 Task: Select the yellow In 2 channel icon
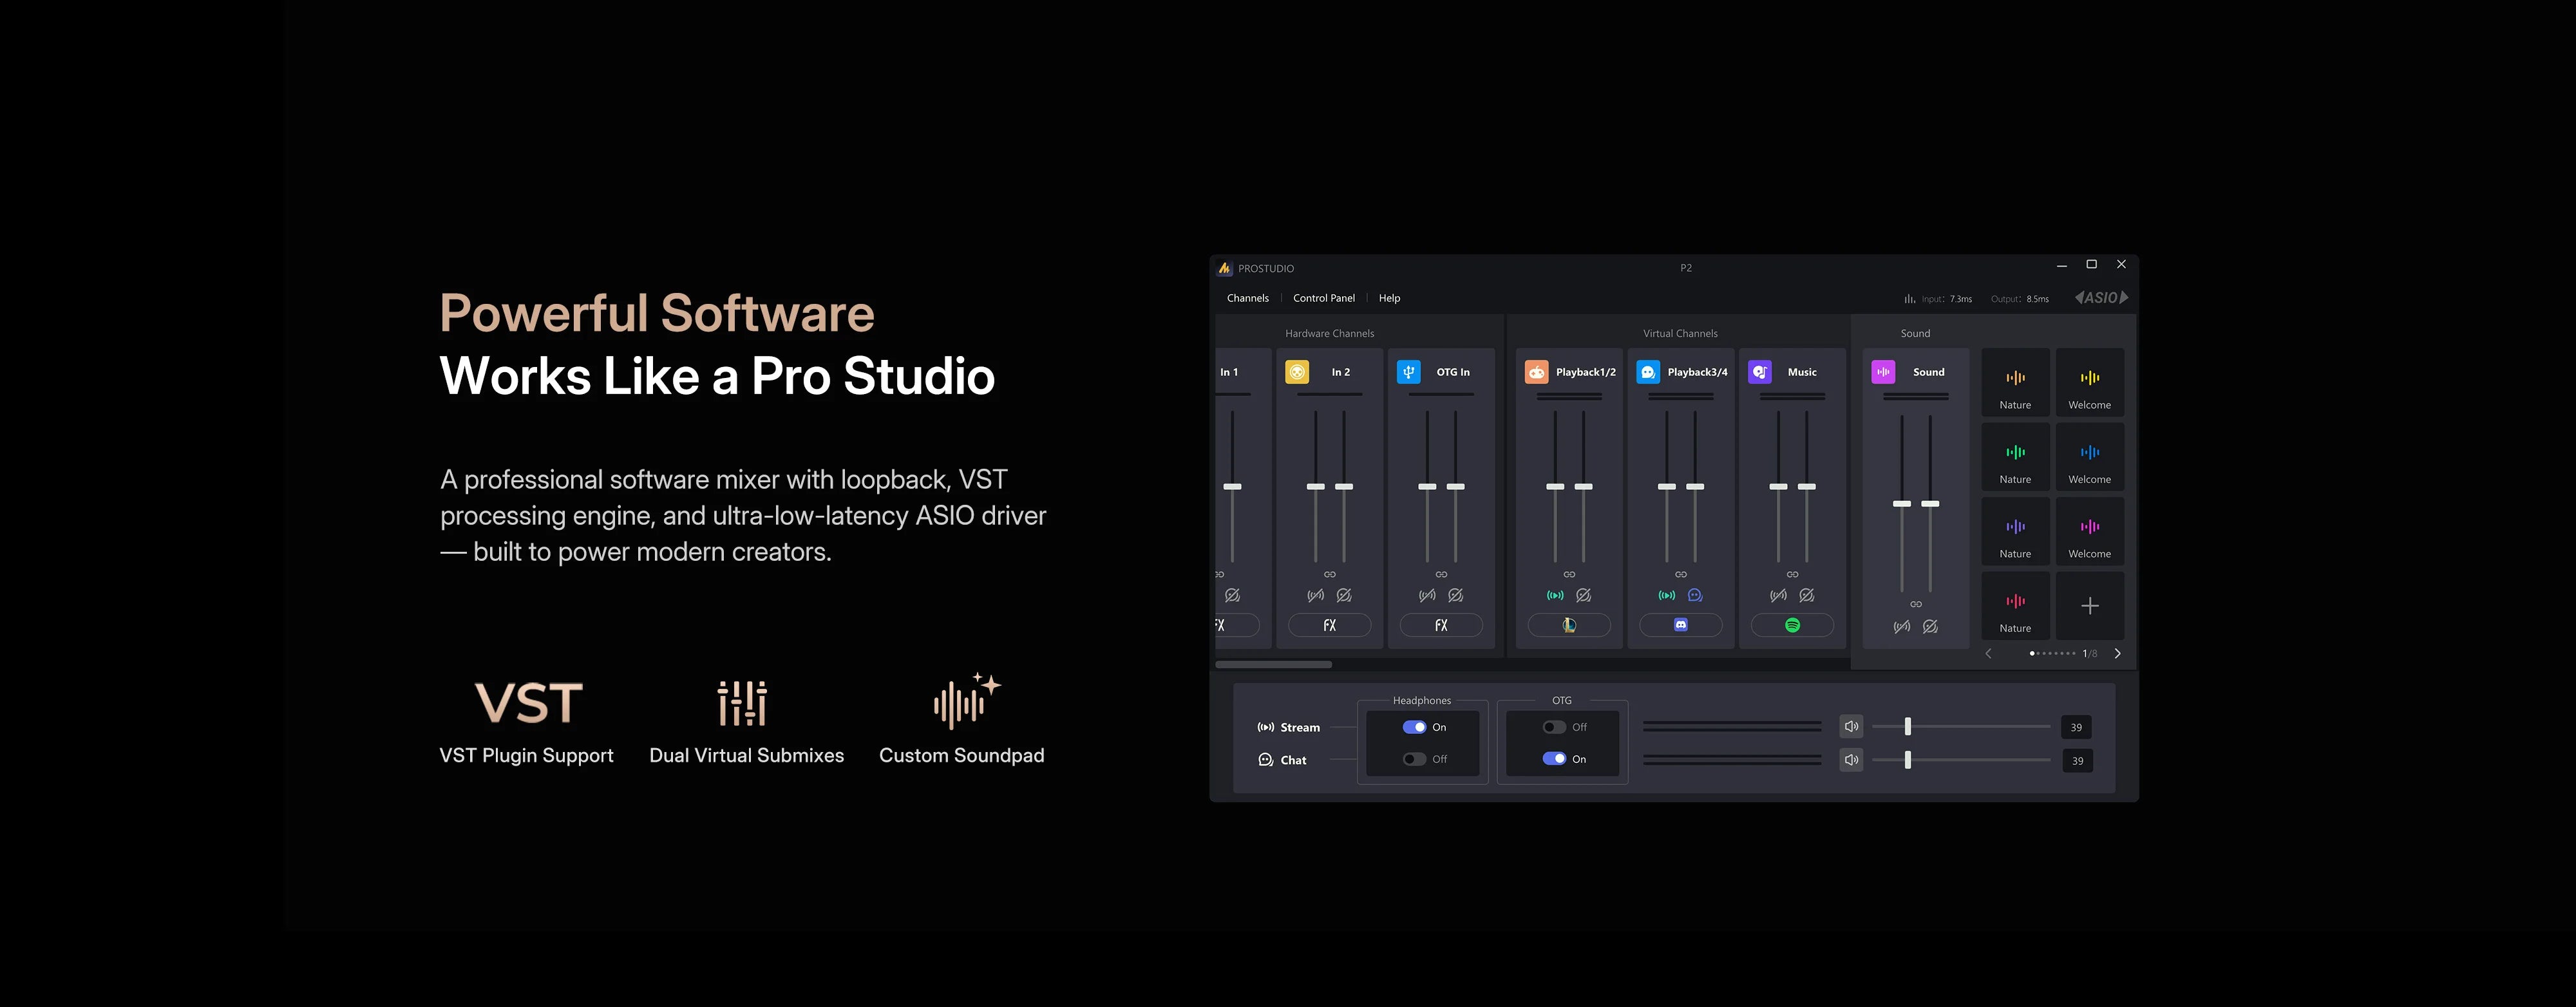tap(1297, 372)
